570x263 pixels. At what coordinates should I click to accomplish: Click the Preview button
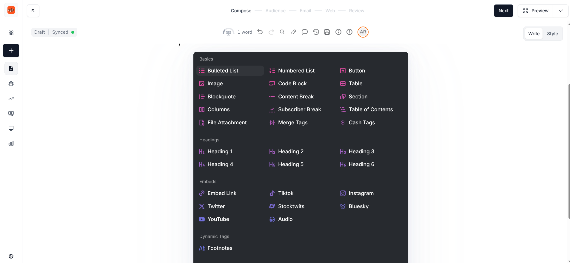tap(536, 11)
